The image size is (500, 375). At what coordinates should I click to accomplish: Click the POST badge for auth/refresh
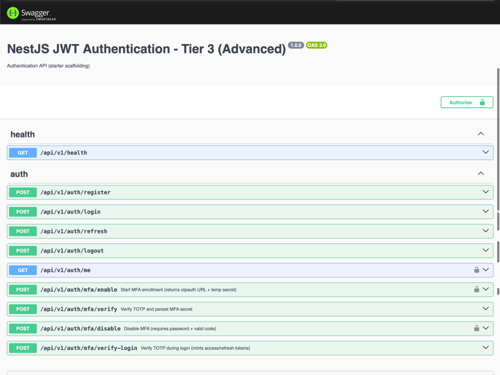point(23,231)
